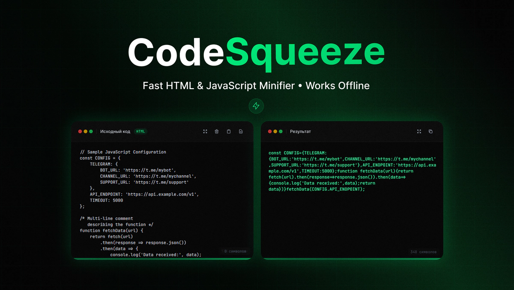Open the CodeSqueeze logo heading
Screen dimensions: 514x290
(x=257, y=51)
